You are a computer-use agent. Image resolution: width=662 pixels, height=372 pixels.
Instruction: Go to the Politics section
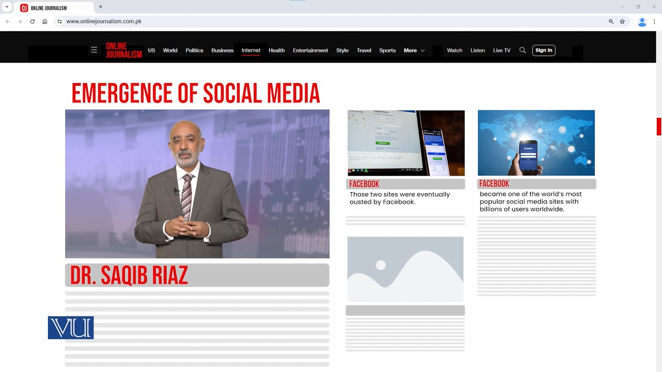(x=194, y=50)
